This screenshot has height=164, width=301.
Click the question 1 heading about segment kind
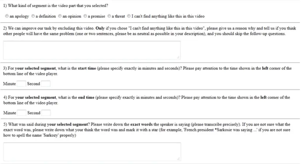(55, 6)
